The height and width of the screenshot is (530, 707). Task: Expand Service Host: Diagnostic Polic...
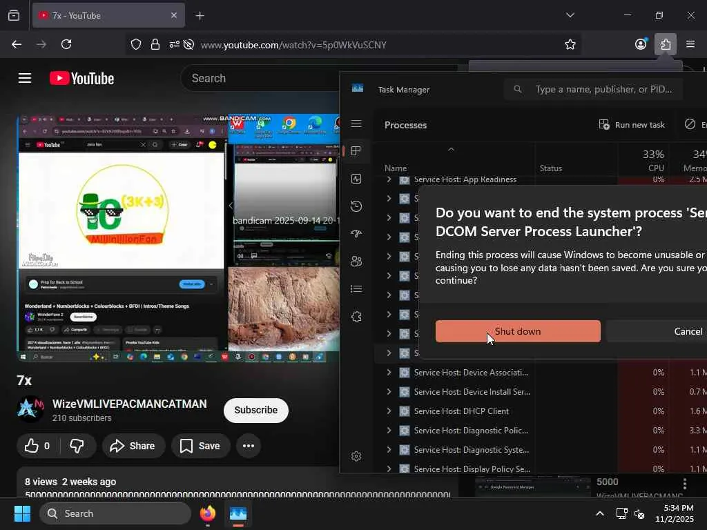point(389,431)
